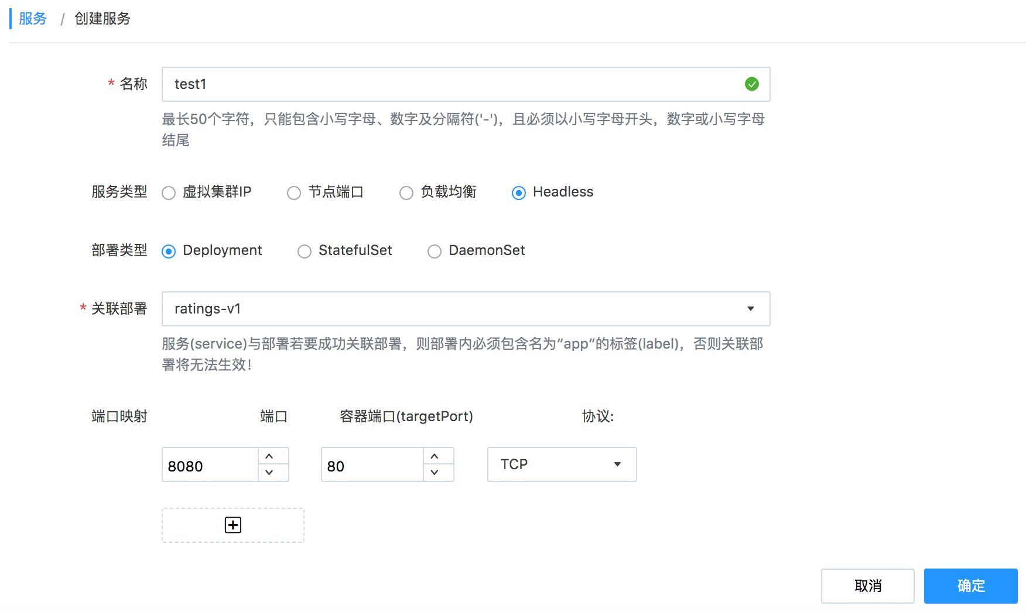
Task: Select 负载均衡 service type option
Action: click(406, 193)
